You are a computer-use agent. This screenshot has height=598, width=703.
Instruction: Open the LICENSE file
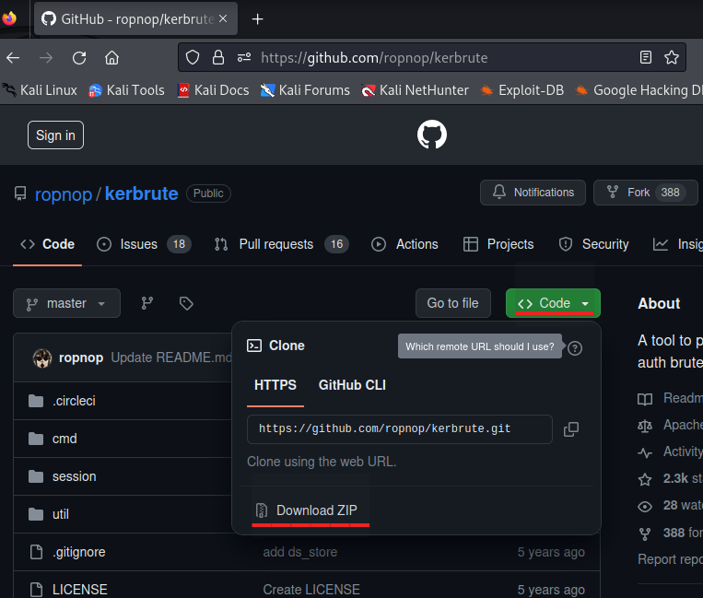click(x=80, y=590)
